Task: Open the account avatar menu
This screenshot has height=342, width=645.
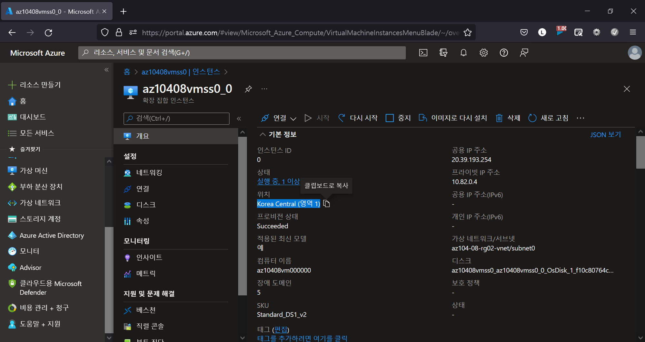Action: point(635,53)
